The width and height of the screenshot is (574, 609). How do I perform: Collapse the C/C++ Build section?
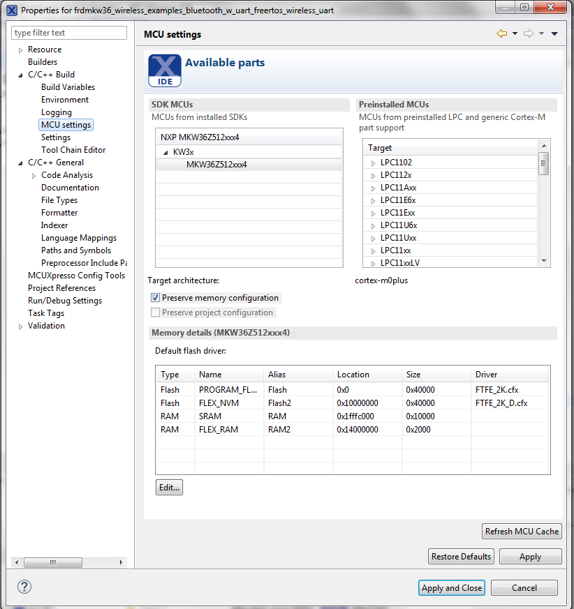click(x=20, y=74)
